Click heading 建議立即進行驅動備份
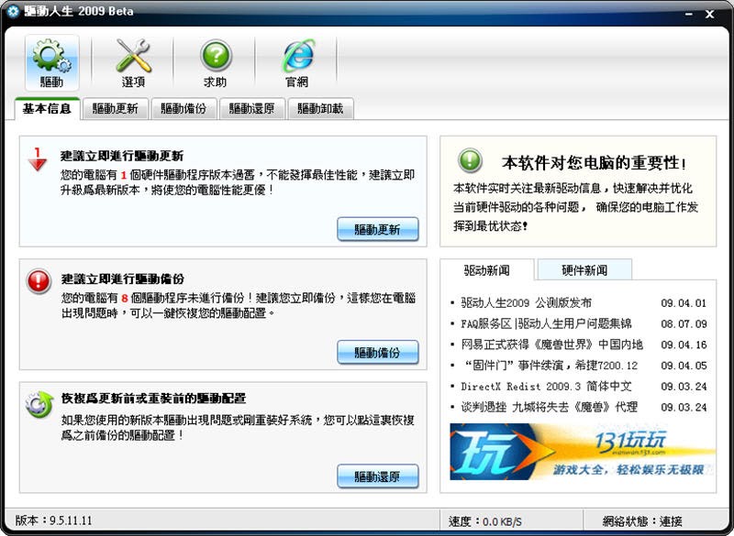 click(x=123, y=279)
